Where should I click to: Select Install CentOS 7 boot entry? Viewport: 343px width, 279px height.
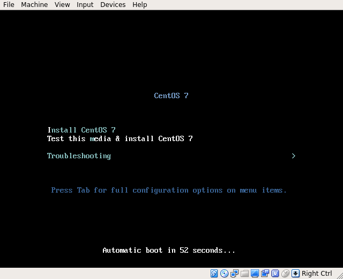pyautogui.click(x=81, y=130)
